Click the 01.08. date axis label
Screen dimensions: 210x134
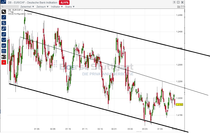tap(37, 129)
